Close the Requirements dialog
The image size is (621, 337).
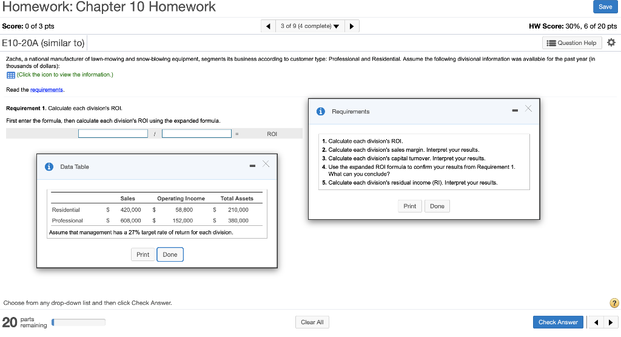pyautogui.click(x=528, y=109)
